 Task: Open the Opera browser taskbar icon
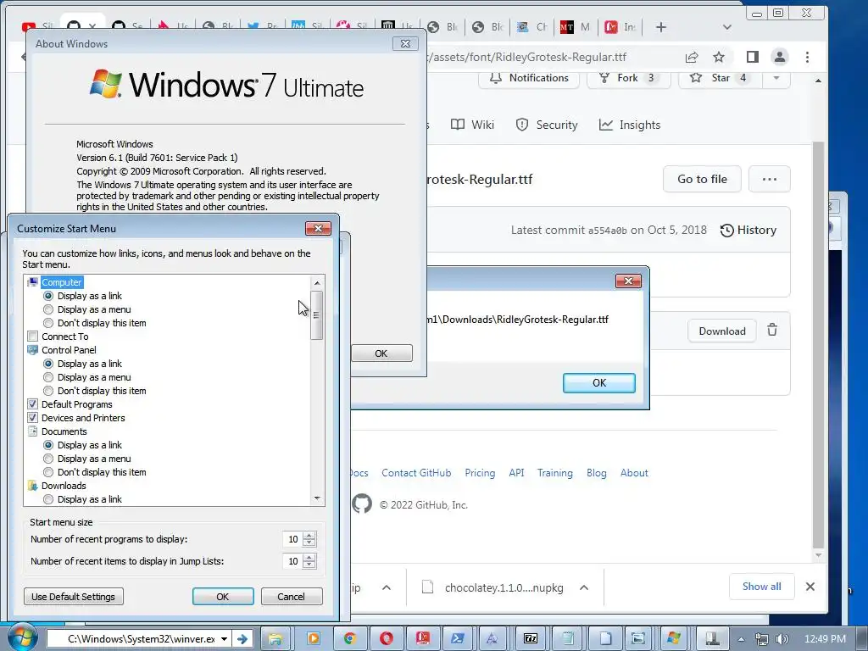point(386,638)
